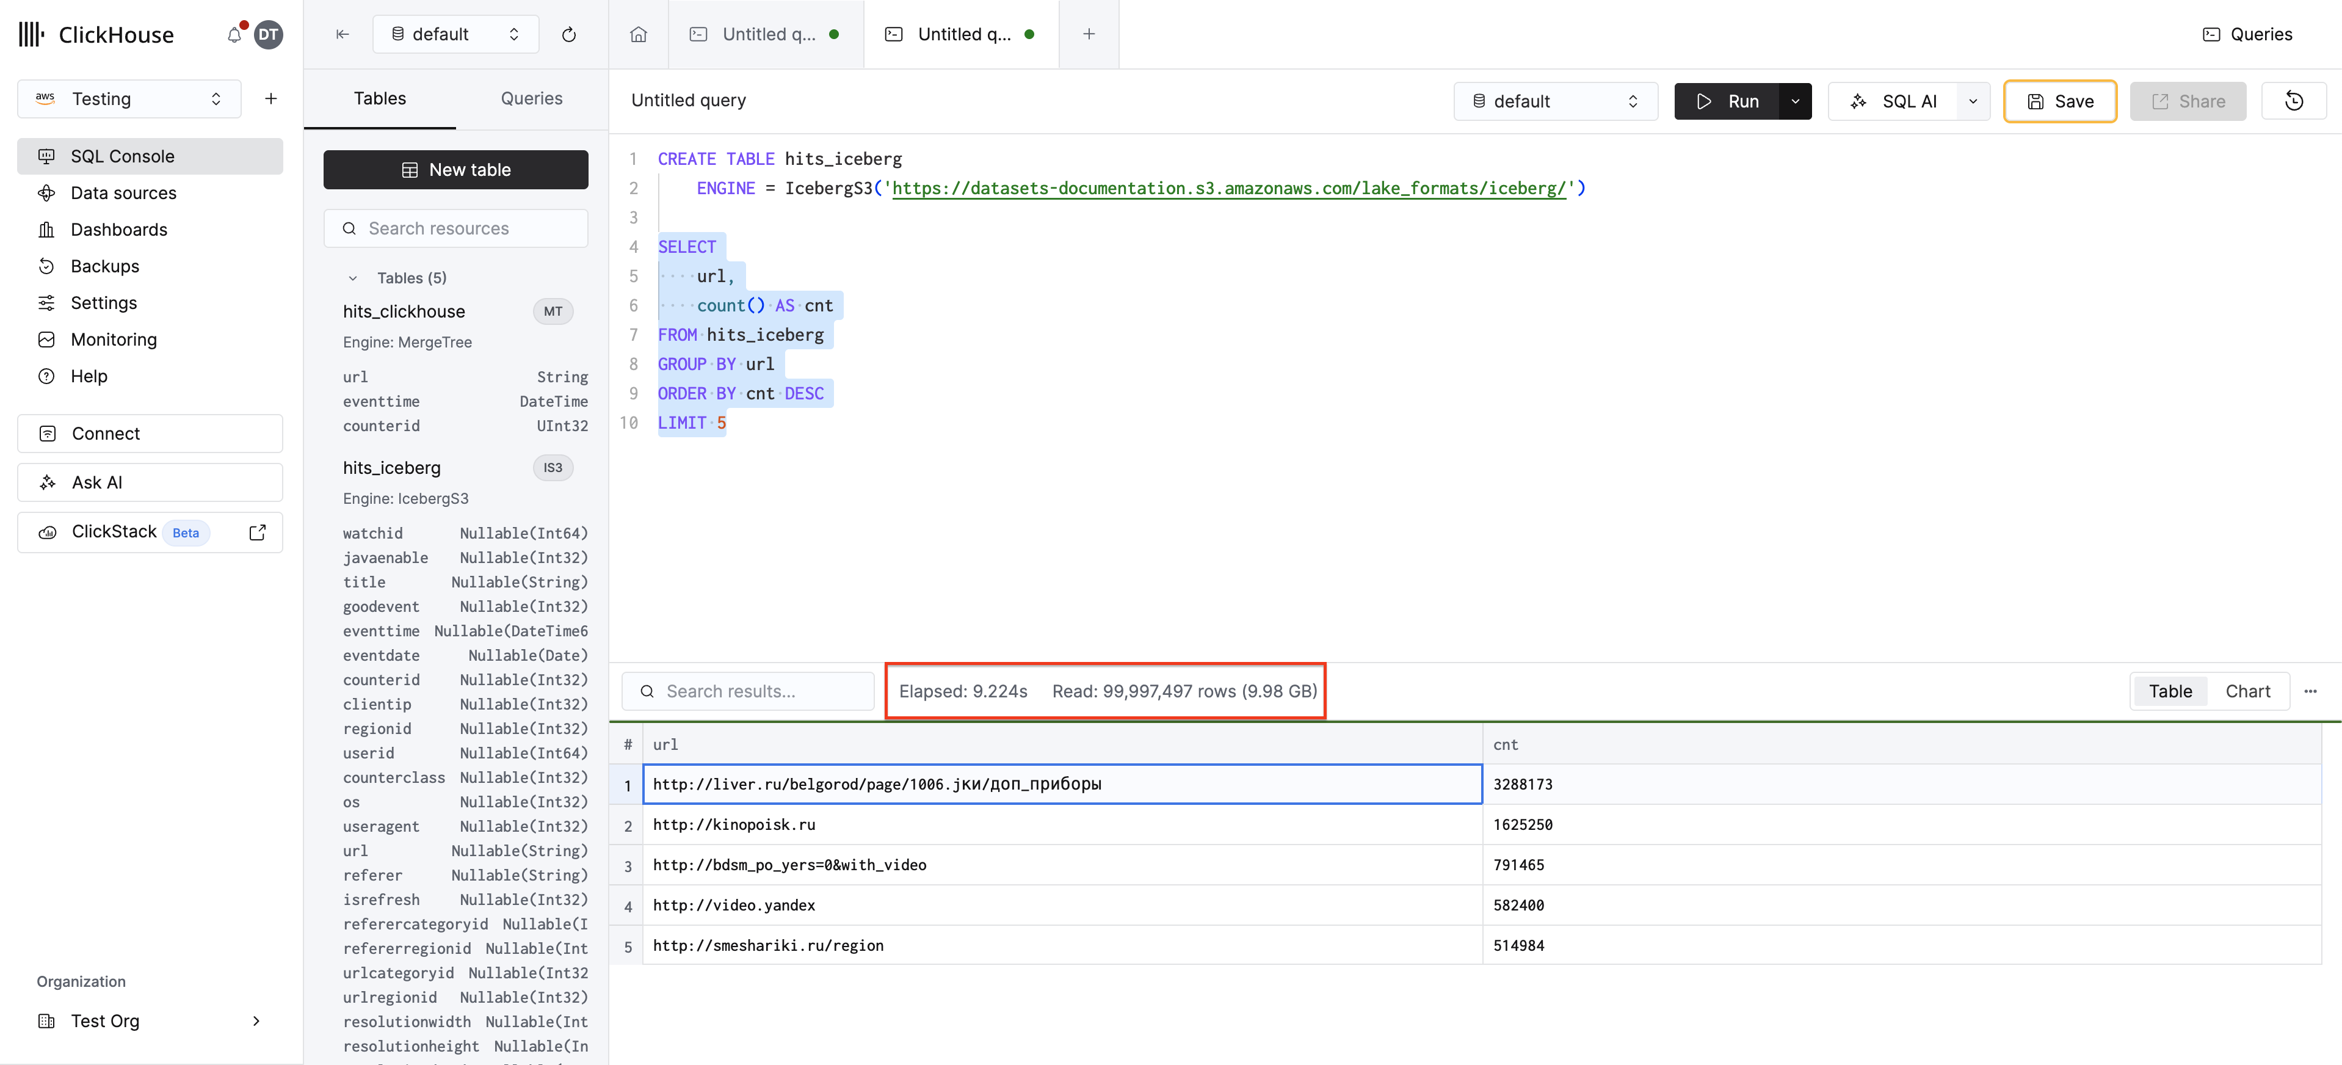Open ClickStack external link icon
The image size is (2342, 1065).
point(257,532)
